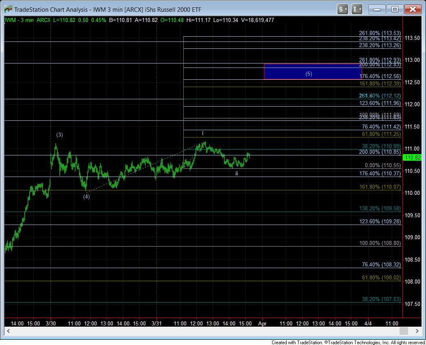Click the 123.60% (109.28) Fibonacci label

point(380,221)
